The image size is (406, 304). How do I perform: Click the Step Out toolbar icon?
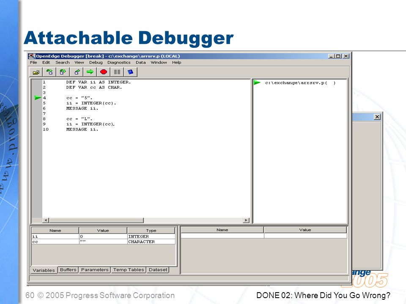tap(77, 72)
